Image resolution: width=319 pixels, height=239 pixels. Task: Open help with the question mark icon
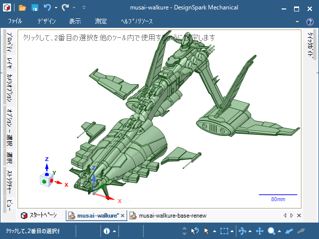pos(310,21)
